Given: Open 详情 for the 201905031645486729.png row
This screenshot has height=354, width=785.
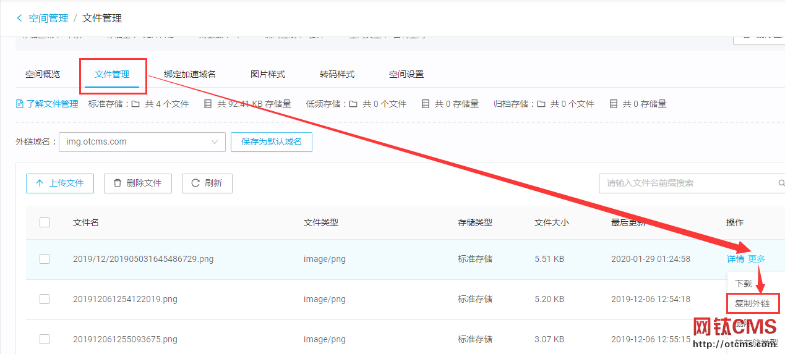Looking at the screenshot, I should click(x=735, y=259).
